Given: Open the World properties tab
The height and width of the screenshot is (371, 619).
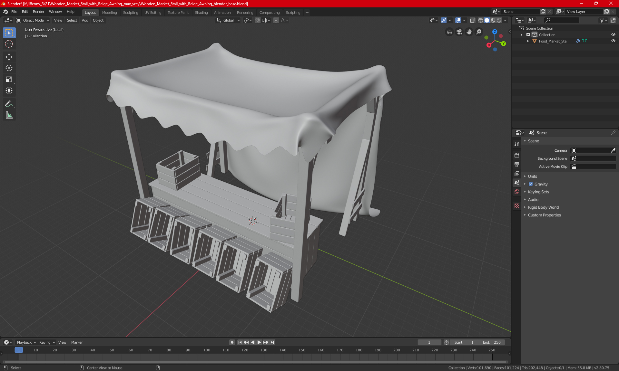Looking at the screenshot, I should 517,192.
